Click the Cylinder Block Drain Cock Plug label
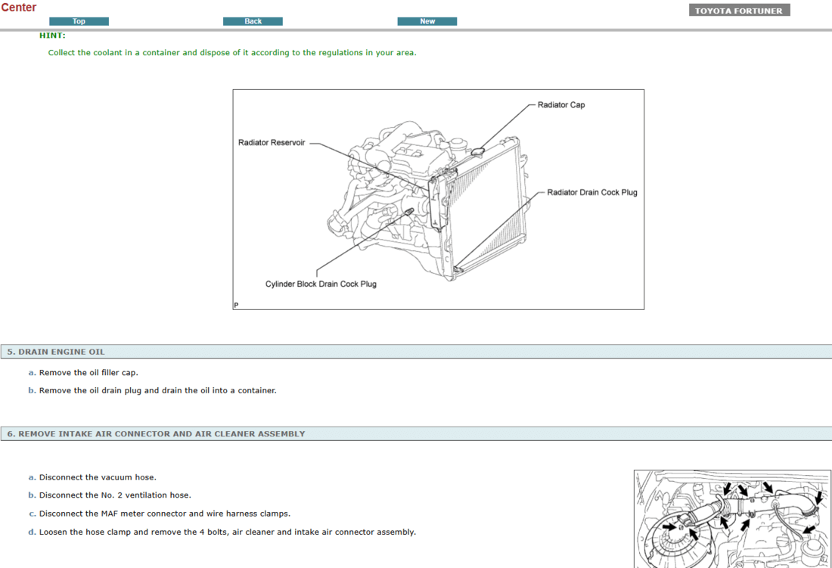832x568 pixels. [x=321, y=284]
